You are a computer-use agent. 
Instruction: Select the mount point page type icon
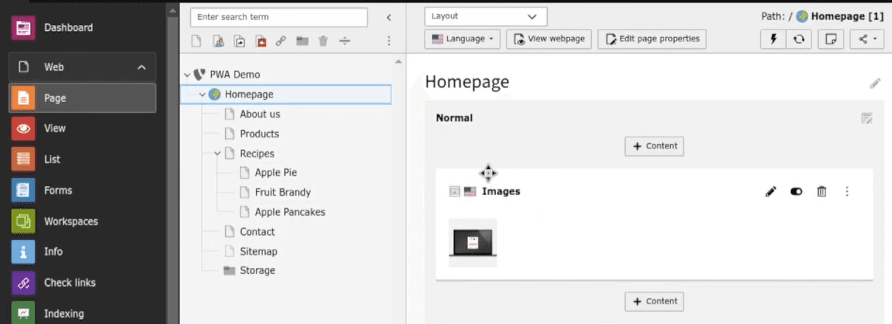click(x=260, y=41)
